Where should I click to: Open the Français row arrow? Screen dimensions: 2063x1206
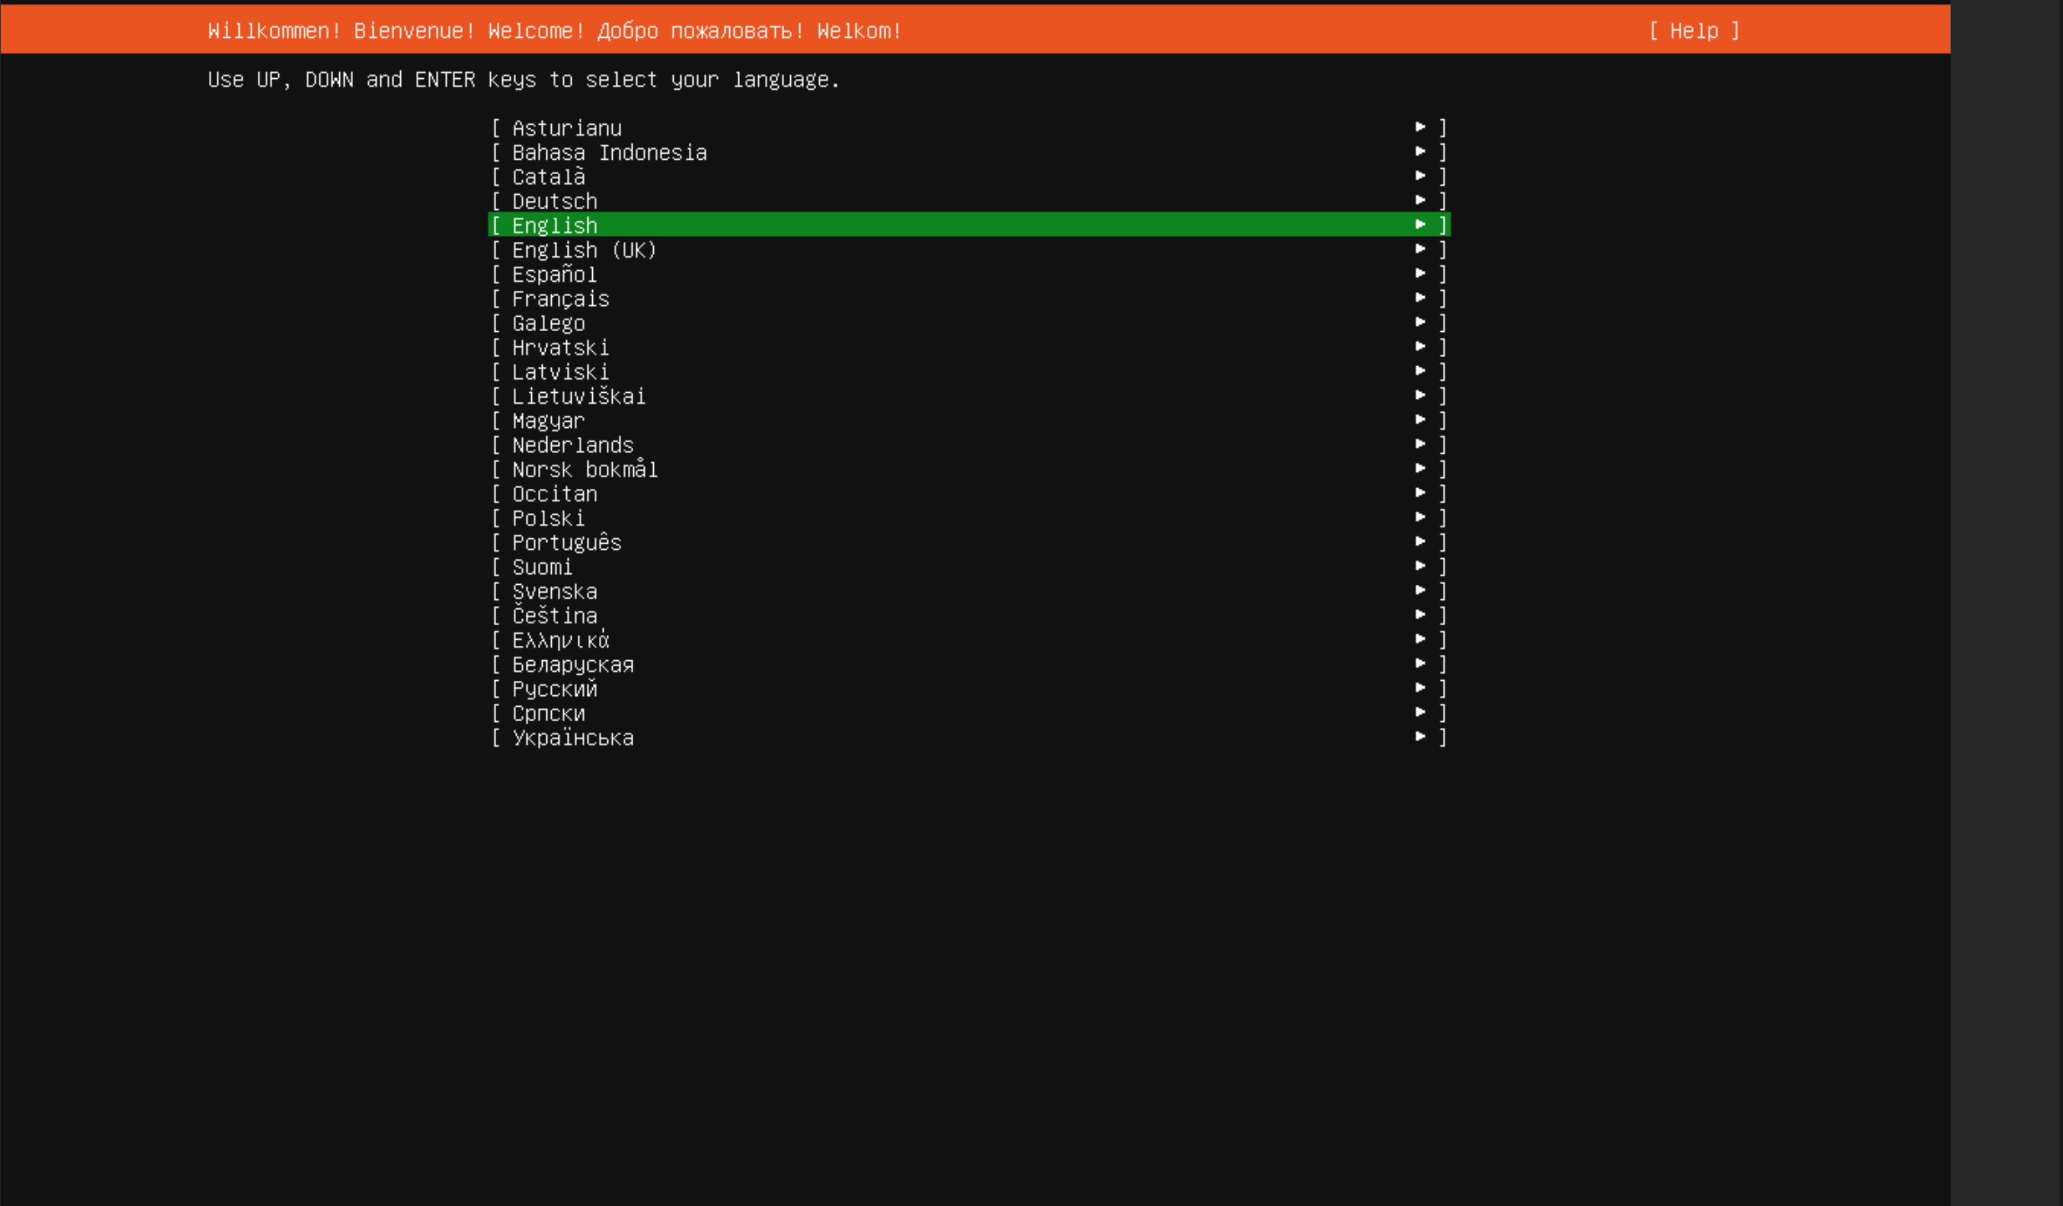coord(1420,298)
